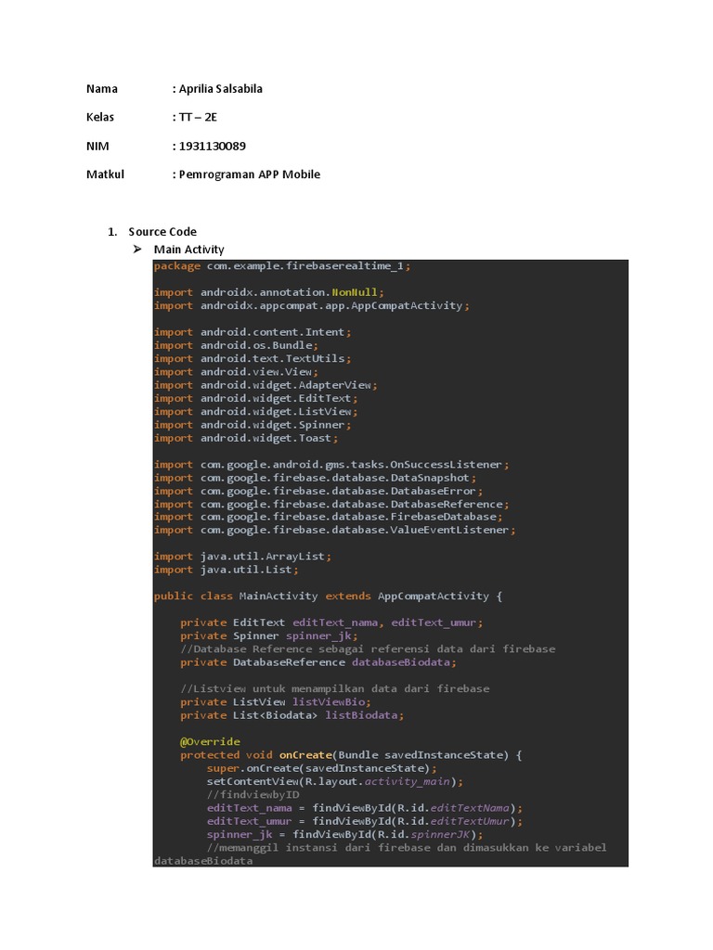Click import 'android.widget.ListView' line
Screen dimensions: 713x950
pos(256,411)
